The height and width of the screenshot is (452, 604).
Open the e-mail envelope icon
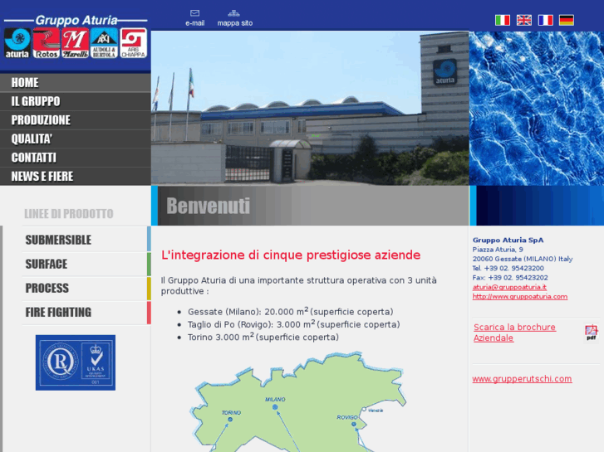click(x=195, y=13)
